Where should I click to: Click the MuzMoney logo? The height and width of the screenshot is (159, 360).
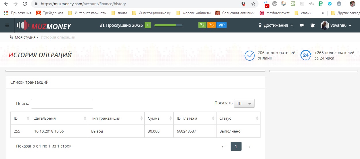coord(44,26)
